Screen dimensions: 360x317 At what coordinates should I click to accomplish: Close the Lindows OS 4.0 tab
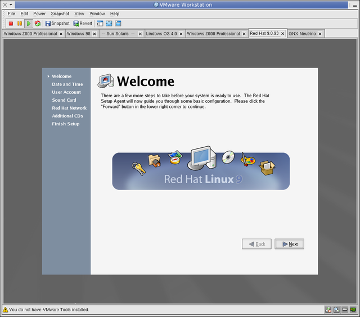point(181,34)
